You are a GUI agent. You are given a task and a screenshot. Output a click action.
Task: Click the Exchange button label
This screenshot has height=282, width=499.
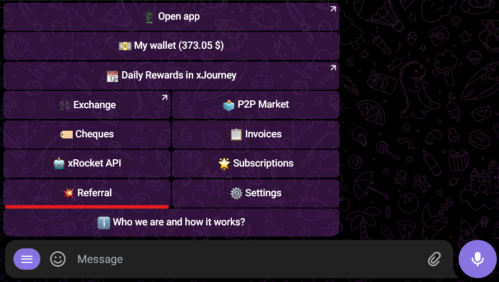pyautogui.click(x=94, y=105)
